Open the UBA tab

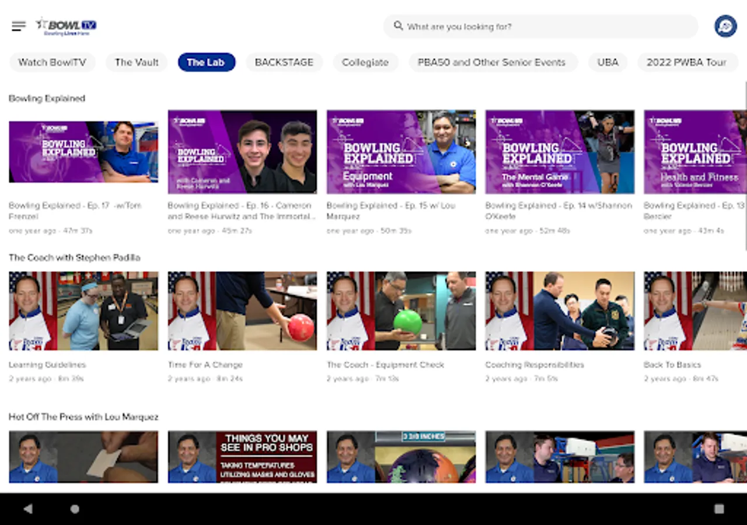pyautogui.click(x=608, y=62)
